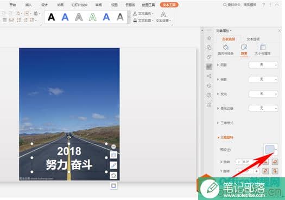Viewport: 285px width, 200px height.
Task: Click the 文本轮廓 text outline icon
Action: (x=135, y=21)
